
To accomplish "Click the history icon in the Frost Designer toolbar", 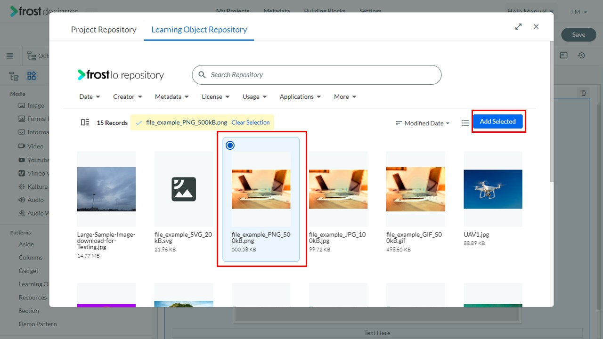I will tap(582, 56).
